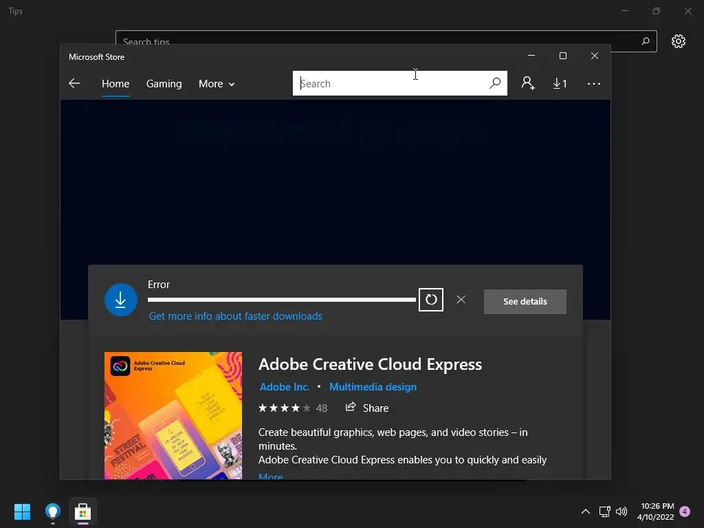Open the notification badge with 4

[685, 511]
